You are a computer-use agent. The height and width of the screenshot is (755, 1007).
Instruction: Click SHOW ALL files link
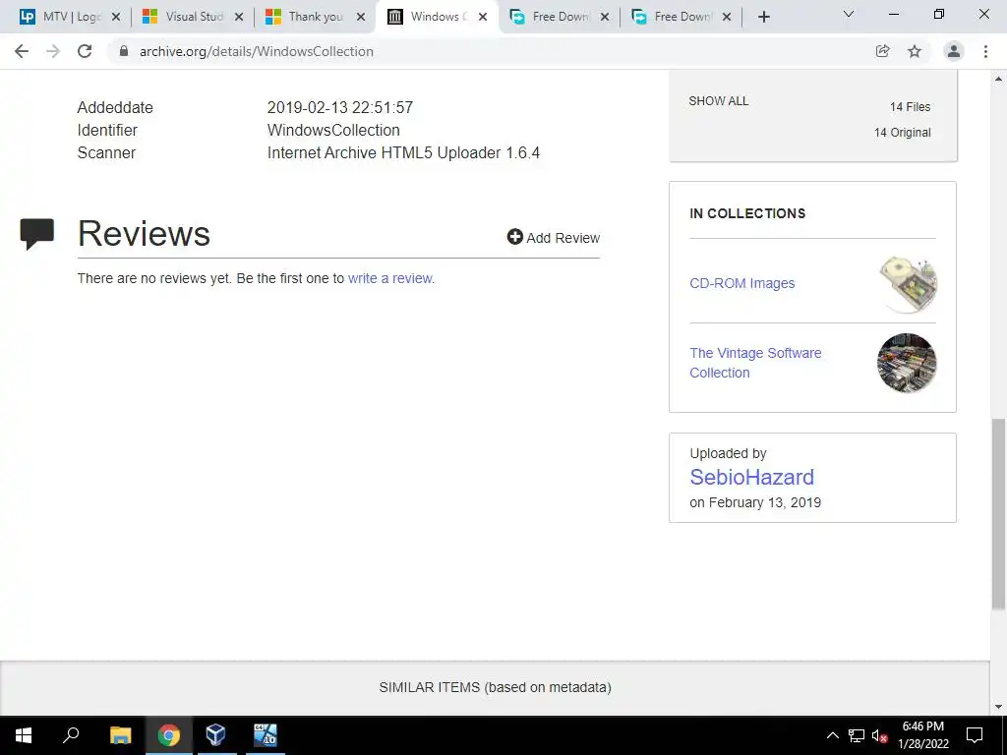719,101
